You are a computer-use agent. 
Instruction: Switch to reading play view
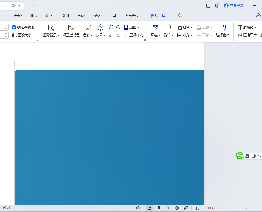point(168,208)
